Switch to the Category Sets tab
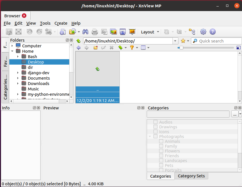The image size is (242, 187). click(191, 176)
